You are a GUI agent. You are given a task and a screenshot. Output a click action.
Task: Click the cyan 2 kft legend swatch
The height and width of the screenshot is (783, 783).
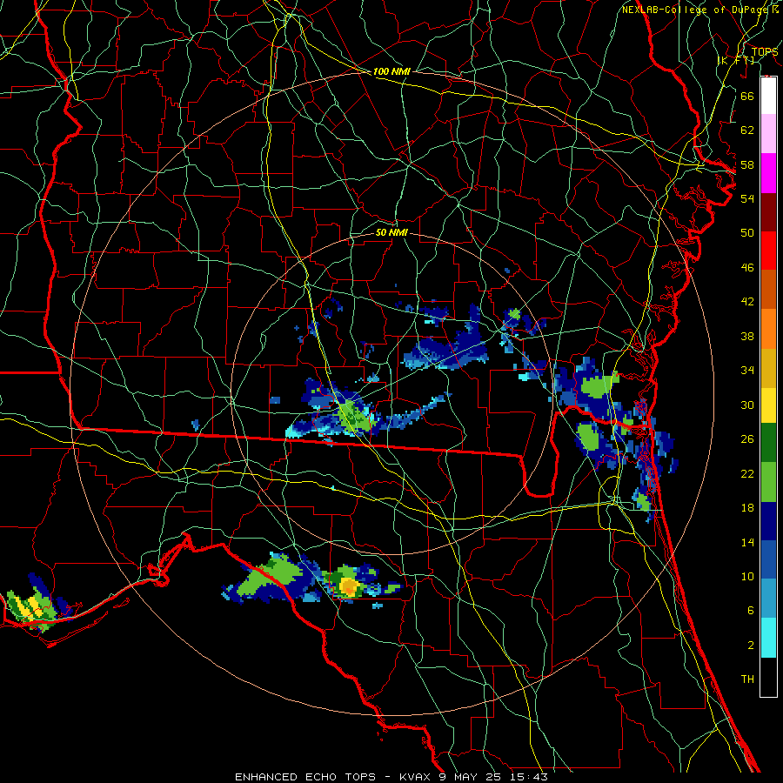(768, 638)
